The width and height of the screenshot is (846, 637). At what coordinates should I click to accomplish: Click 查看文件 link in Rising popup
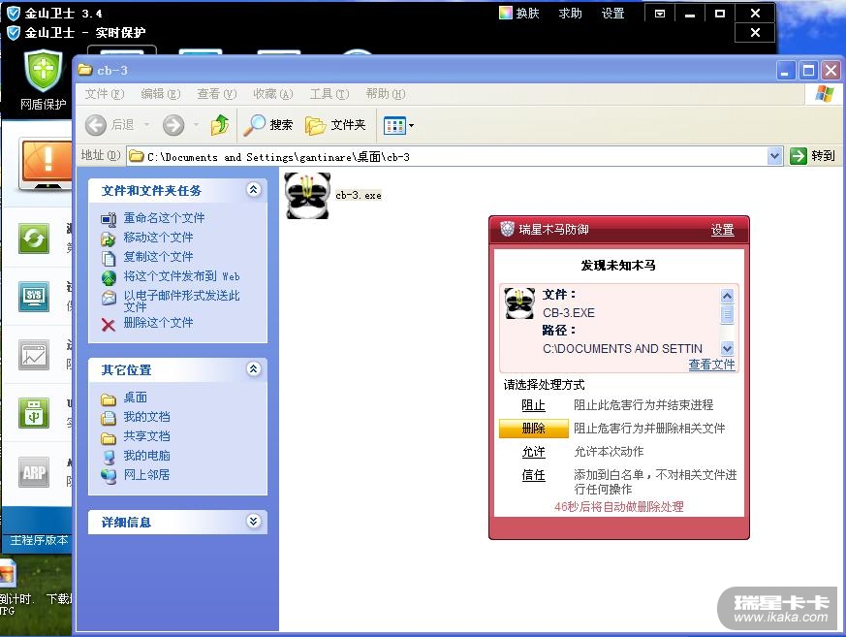click(x=711, y=365)
